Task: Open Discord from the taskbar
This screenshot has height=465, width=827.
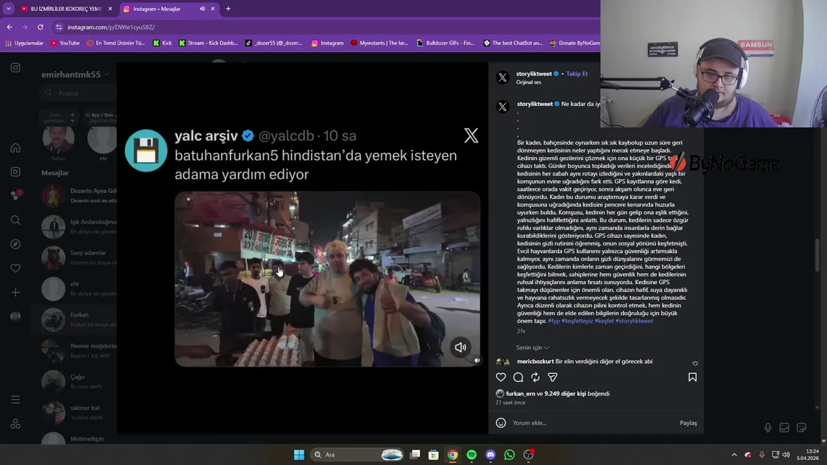Action: pos(490,455)
